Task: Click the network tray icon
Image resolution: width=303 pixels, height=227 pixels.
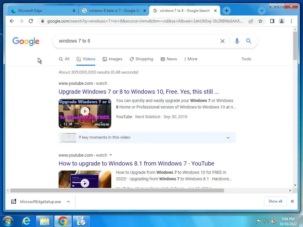Action: [x=266, y=221]
